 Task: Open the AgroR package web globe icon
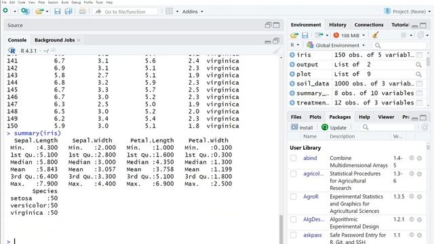tap(412, 197)
